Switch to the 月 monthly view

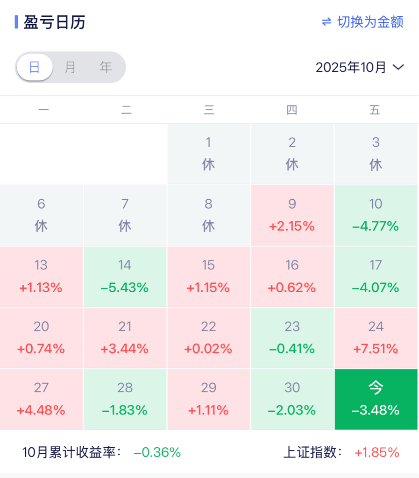point(70,67)
